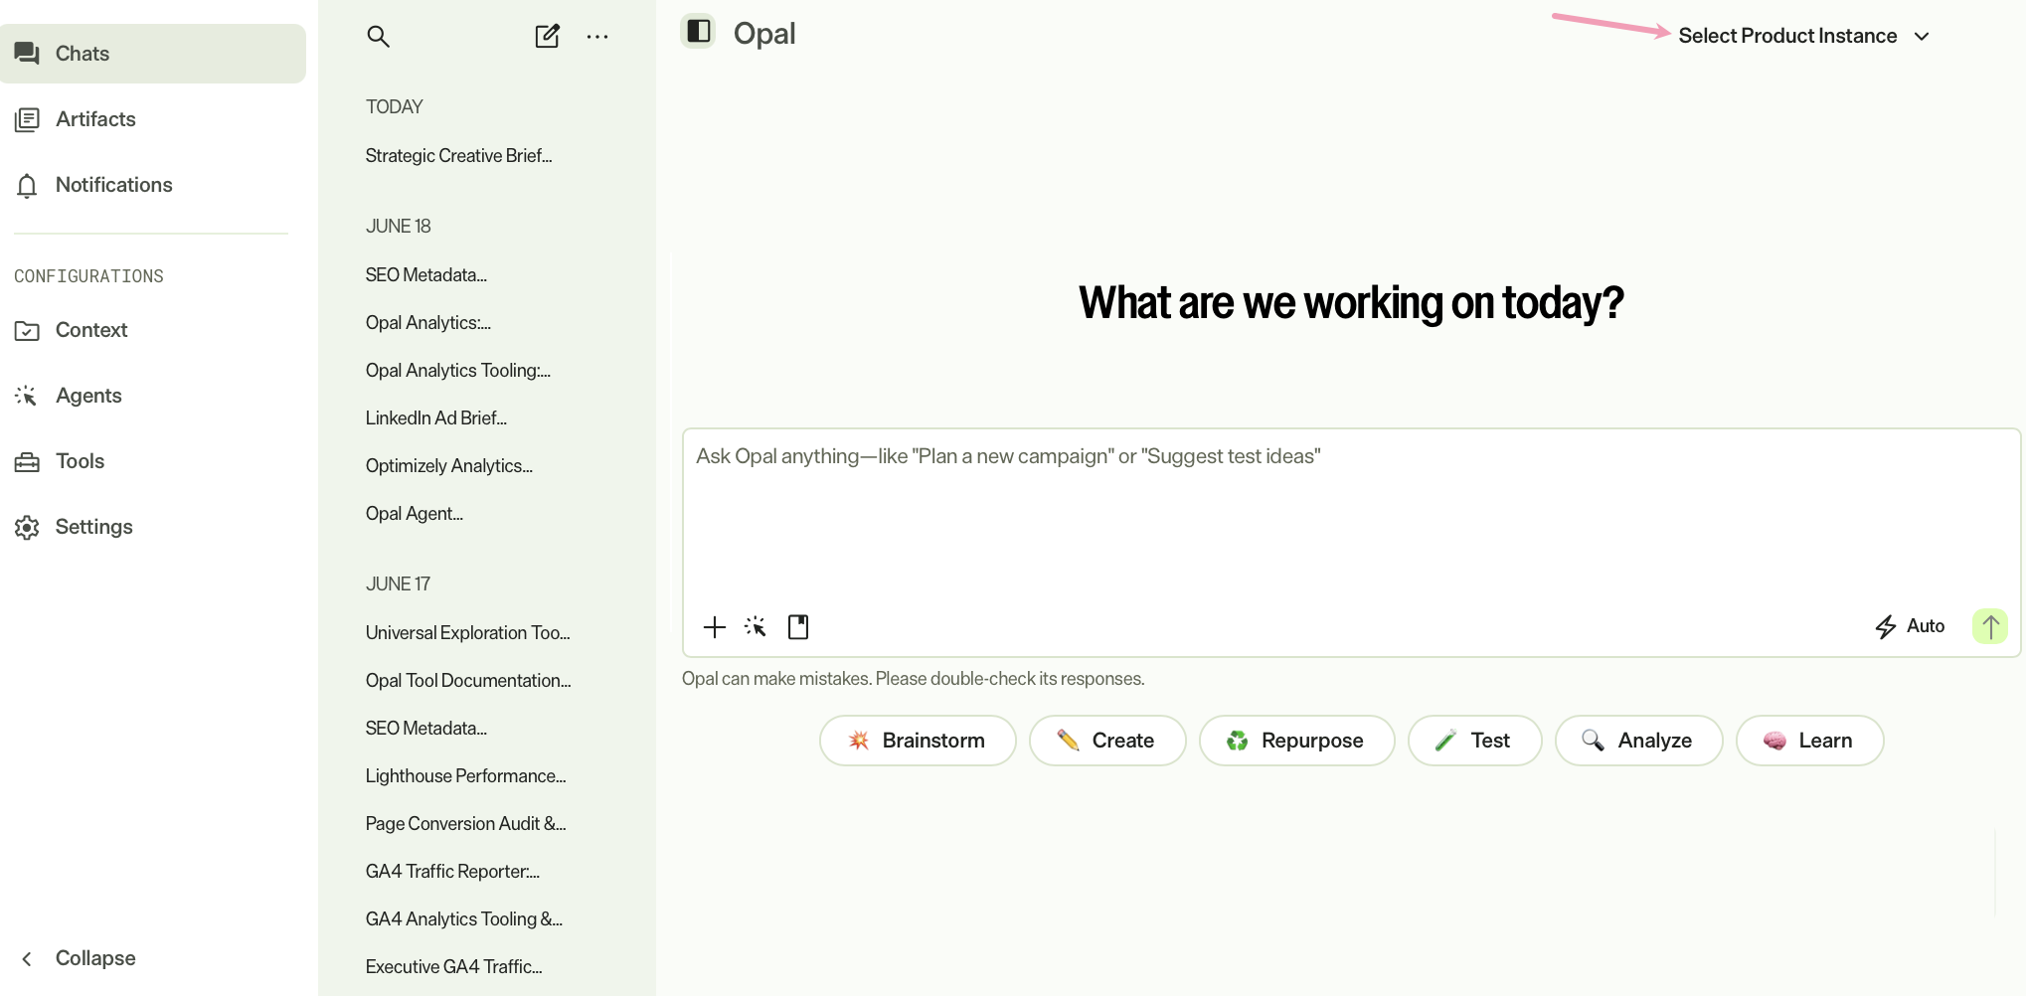Image resolution: width=2026 pixels, height=996 pixels.
Task: Select the Settings menu item label
Action: pyautogui.click(x=94, y=527)
